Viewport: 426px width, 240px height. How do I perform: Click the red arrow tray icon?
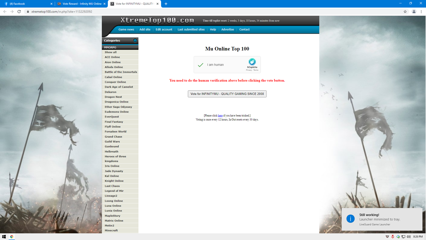point(393,237)
